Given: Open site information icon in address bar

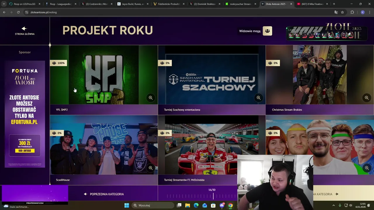Looking at the screenshot, I should [x=27, y=12].
